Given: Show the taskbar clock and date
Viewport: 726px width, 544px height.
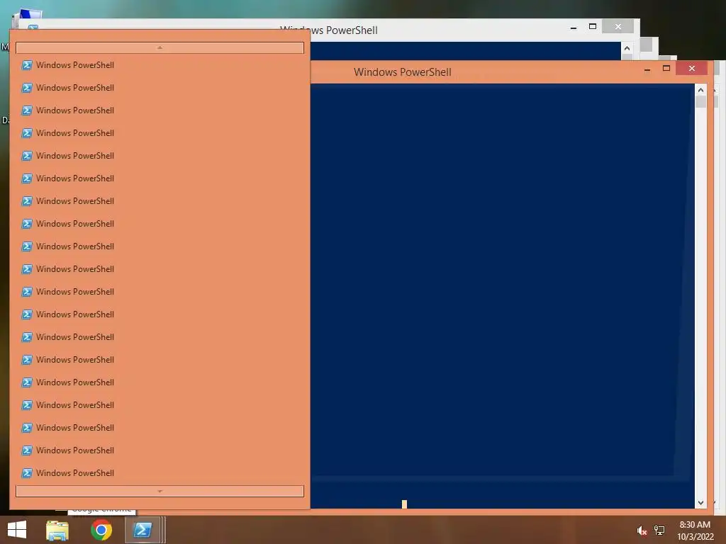Looking at the screenshot, I should (695, 531).
